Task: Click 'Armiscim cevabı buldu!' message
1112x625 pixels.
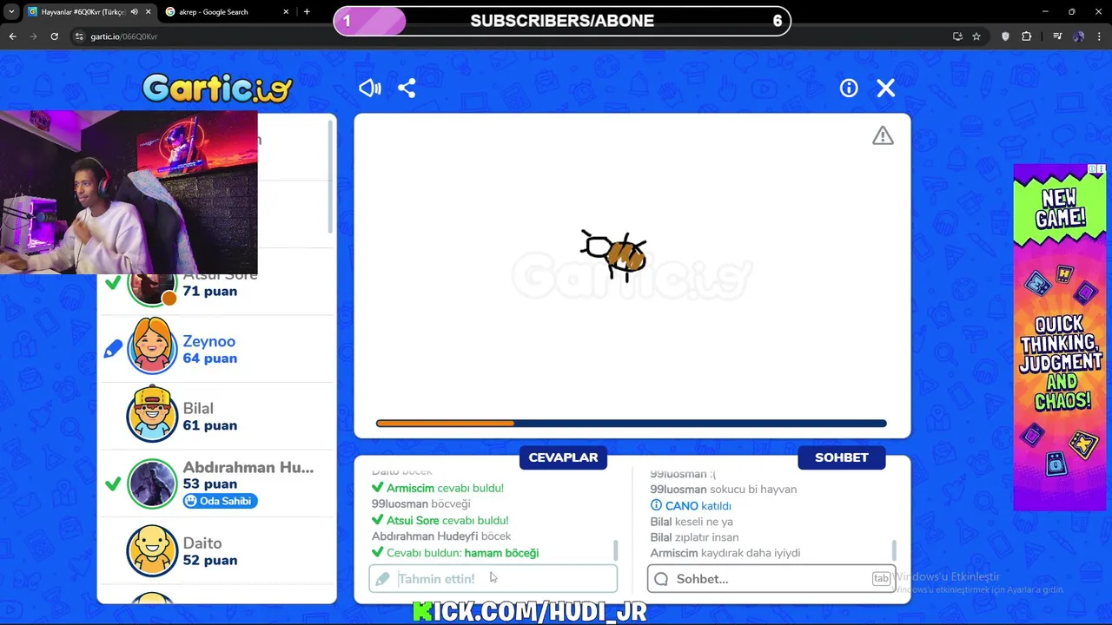Action: pyautogui.click(x=445, y=488)
